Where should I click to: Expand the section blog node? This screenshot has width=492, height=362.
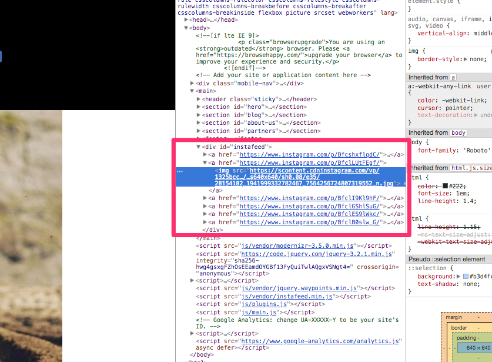pyautogui.click(x=198, y=115)
